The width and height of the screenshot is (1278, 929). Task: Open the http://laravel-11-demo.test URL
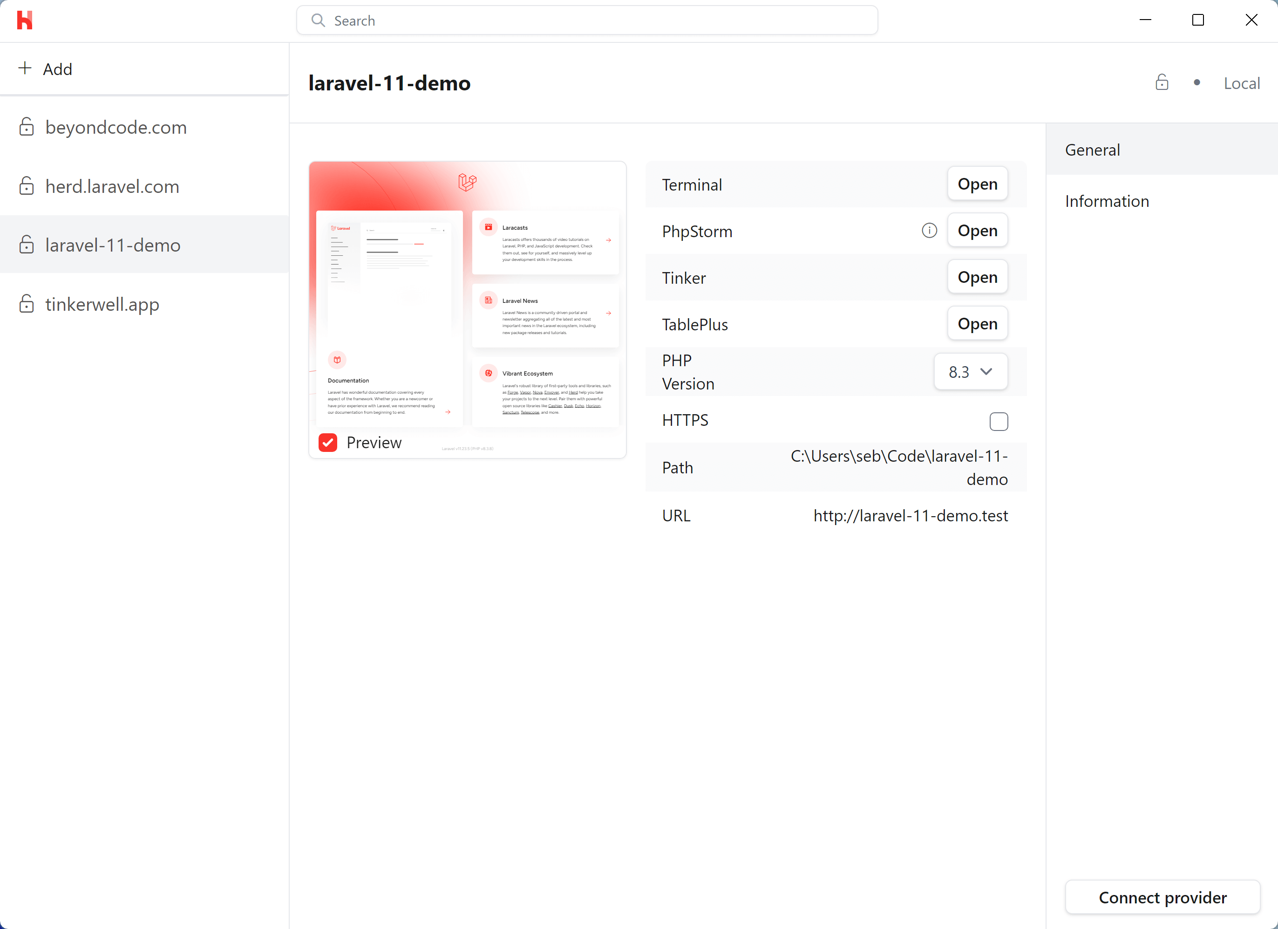(910, 516)
